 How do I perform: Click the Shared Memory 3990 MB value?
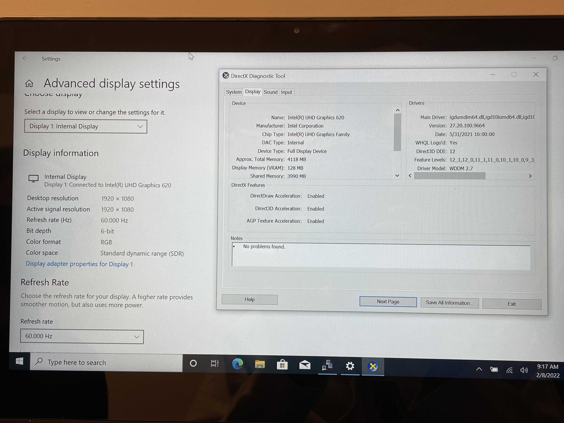(x=296, y=176)
